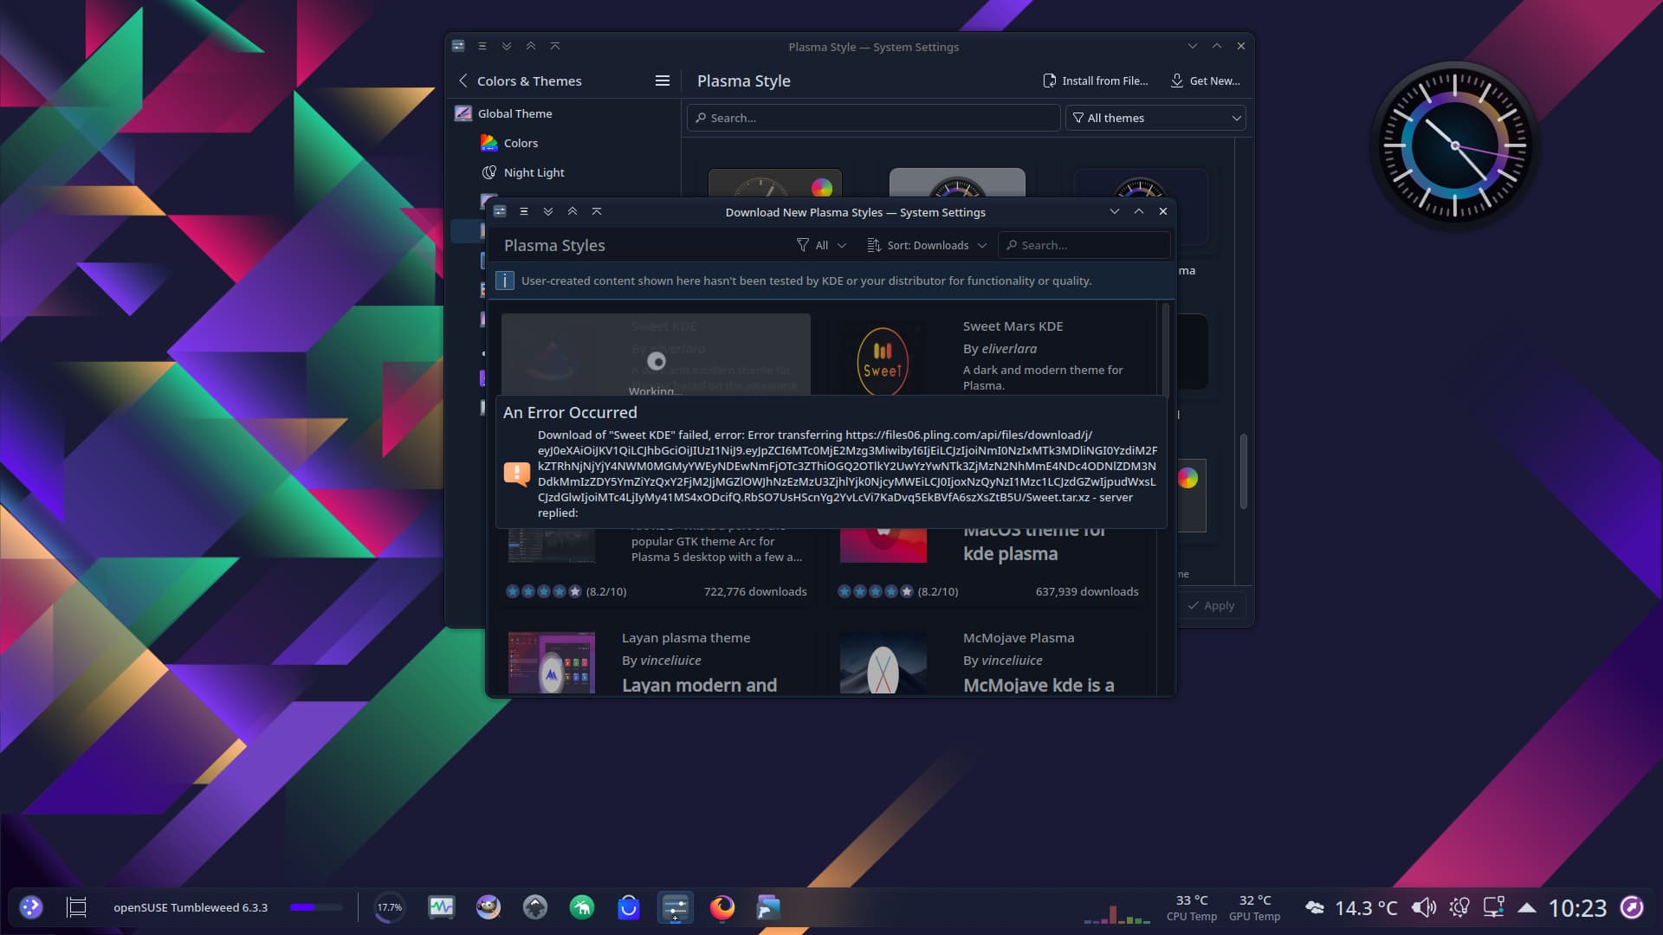
Task: Click the double up chevron in Download New Plasma Styles title bar
Action: (x=573, y=211)
